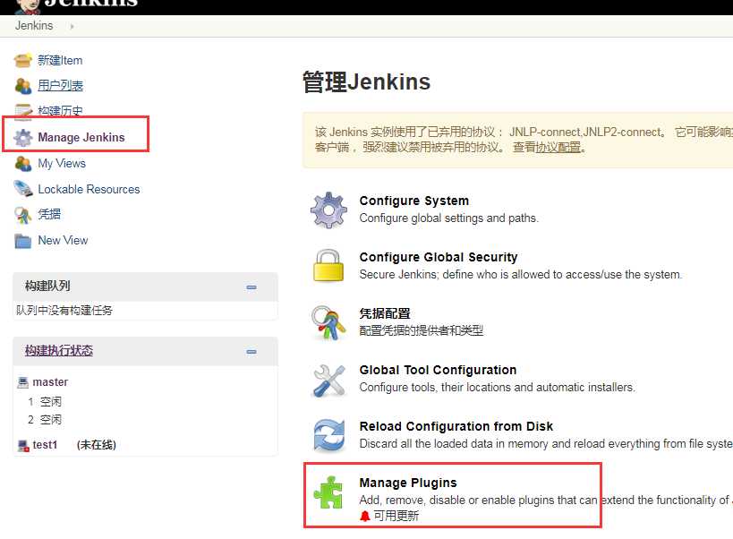Click executor 2 空闲 row

(x=45, y=420)
